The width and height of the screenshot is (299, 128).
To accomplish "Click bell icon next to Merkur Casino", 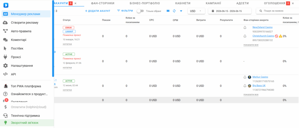I will [245, 77].
